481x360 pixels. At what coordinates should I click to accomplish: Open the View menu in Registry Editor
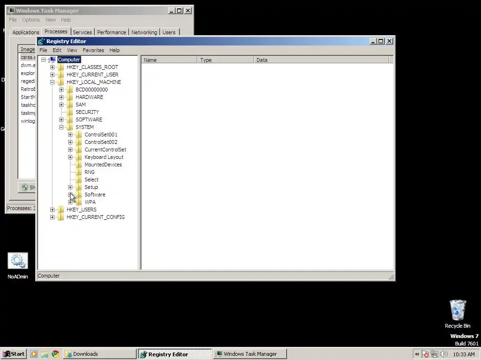72,50
